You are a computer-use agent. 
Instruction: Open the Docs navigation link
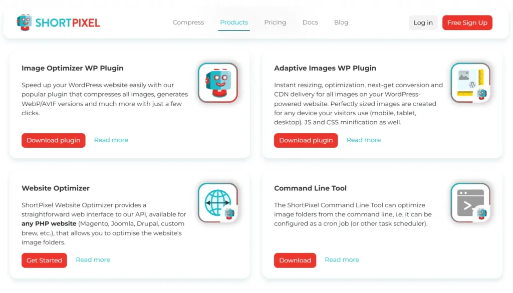pos(310,22)
